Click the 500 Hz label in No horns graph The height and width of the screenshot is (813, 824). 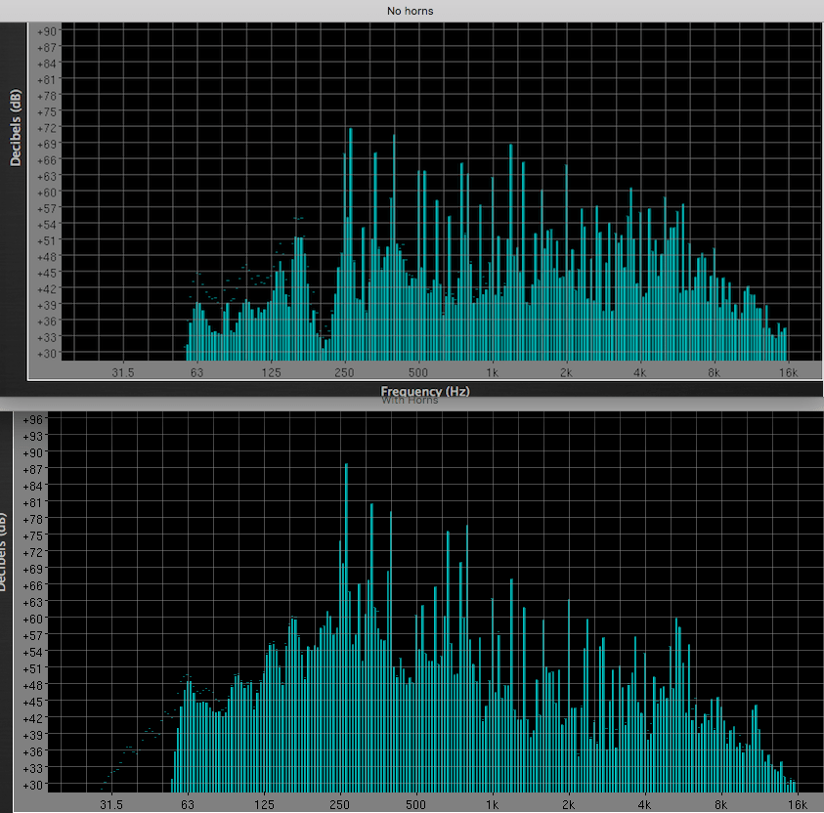[x=418, y=373]
